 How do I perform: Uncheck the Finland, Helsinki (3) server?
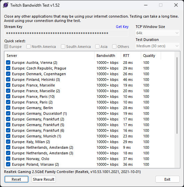pyautogui.click(x=8, y=80)
